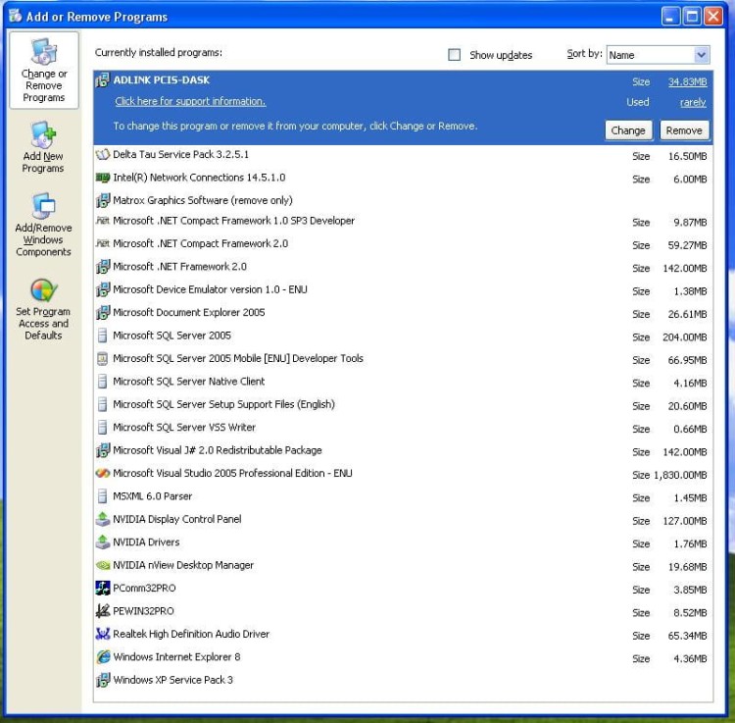Select Microsoft SQL Server 2005 entry
Screen dimensions: 735x723
point(404,336)
